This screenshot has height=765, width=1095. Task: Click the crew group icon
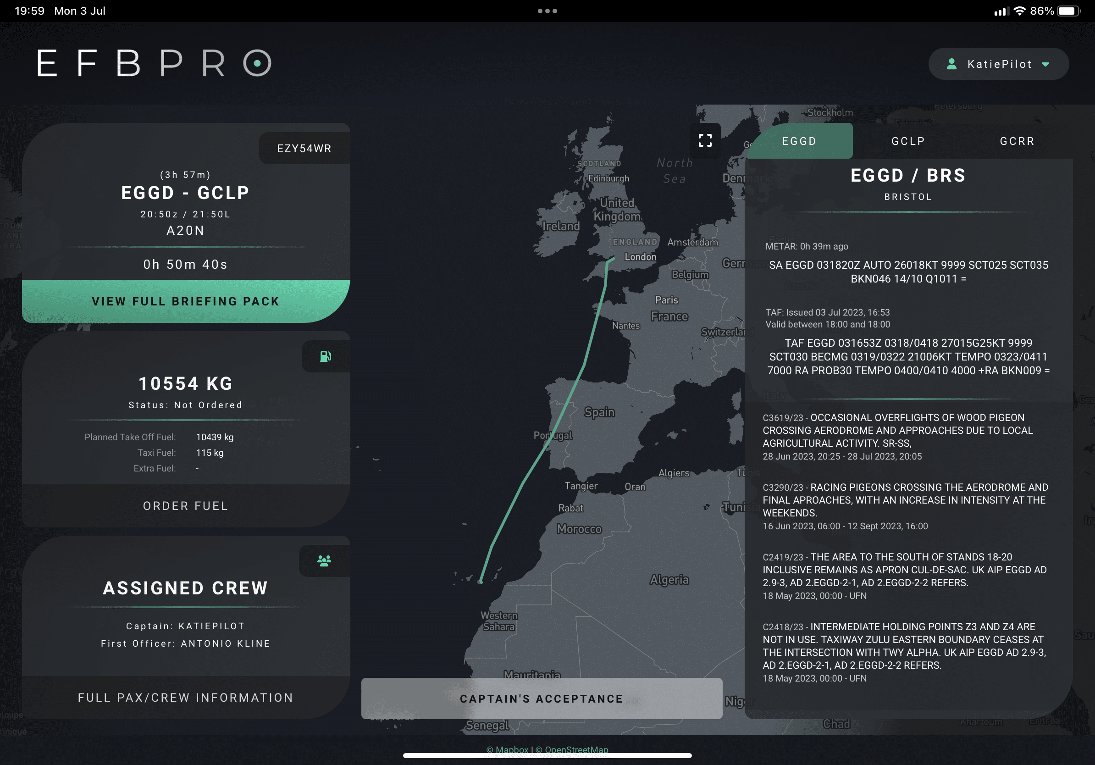[x=324, y=561]
